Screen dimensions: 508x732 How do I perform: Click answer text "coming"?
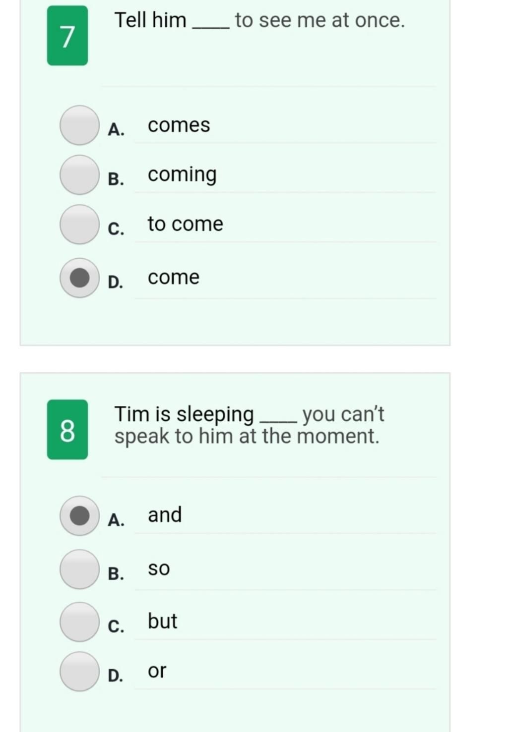tap(182, 175)
